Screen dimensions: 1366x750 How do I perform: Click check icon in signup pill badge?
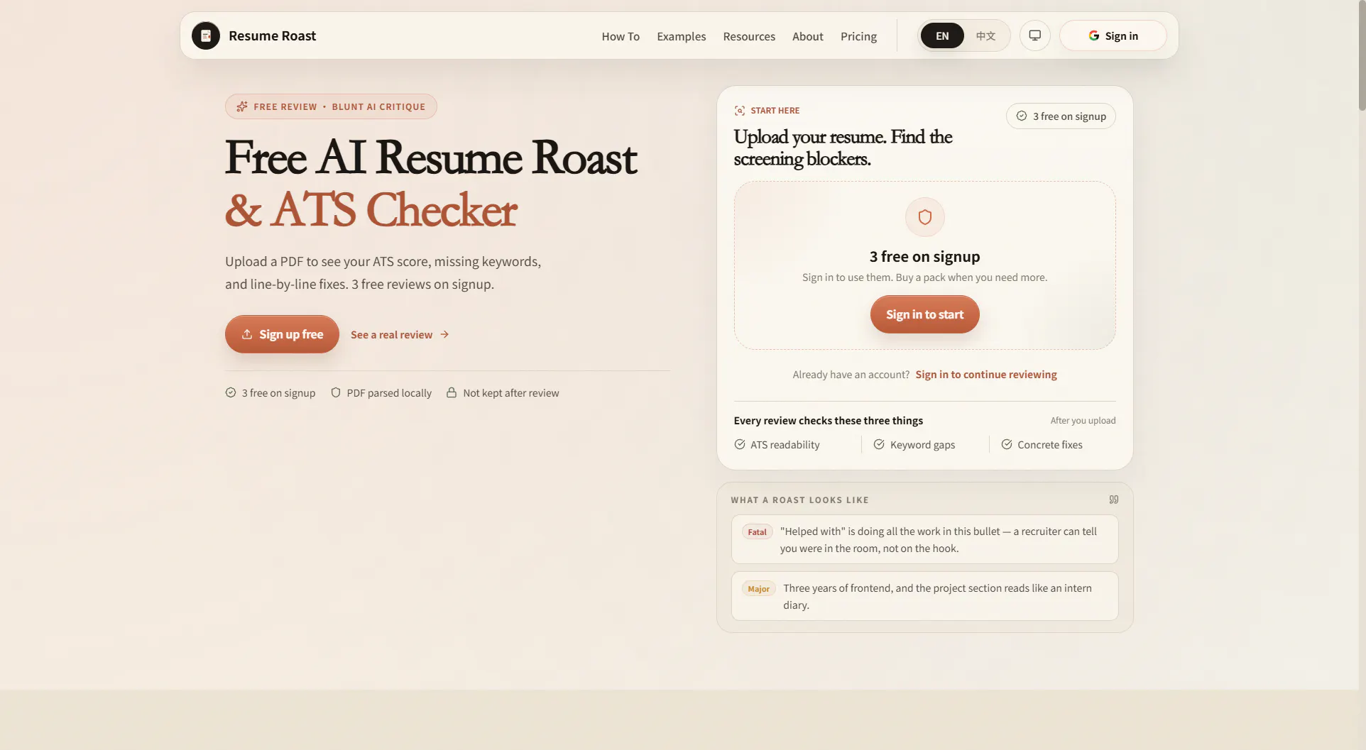point(1022,116)
